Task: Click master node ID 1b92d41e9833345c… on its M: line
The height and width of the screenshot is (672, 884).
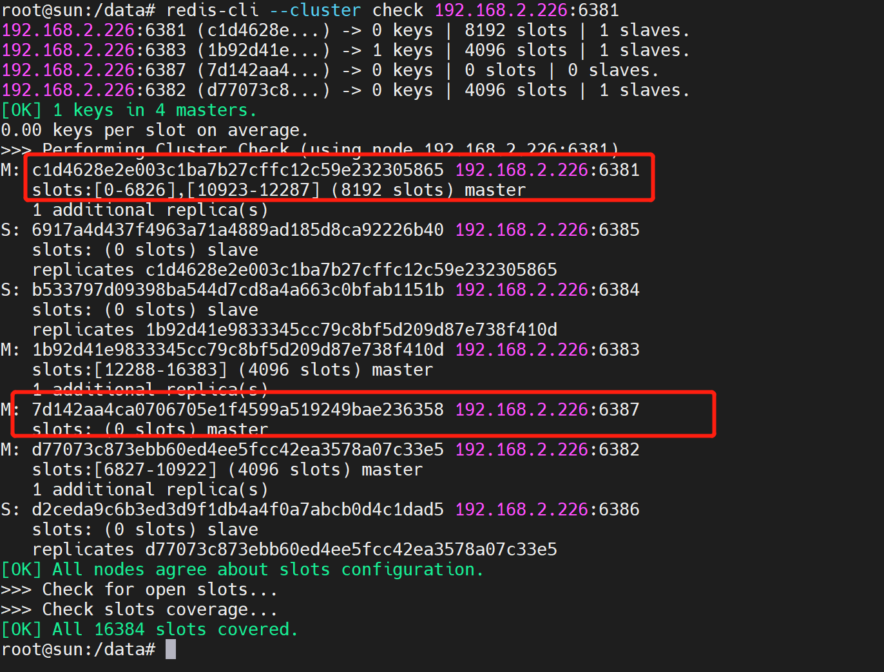Action: 238,350
